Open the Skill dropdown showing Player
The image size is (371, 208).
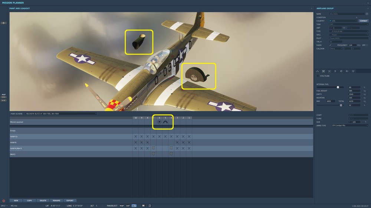[x=348, y=35]
